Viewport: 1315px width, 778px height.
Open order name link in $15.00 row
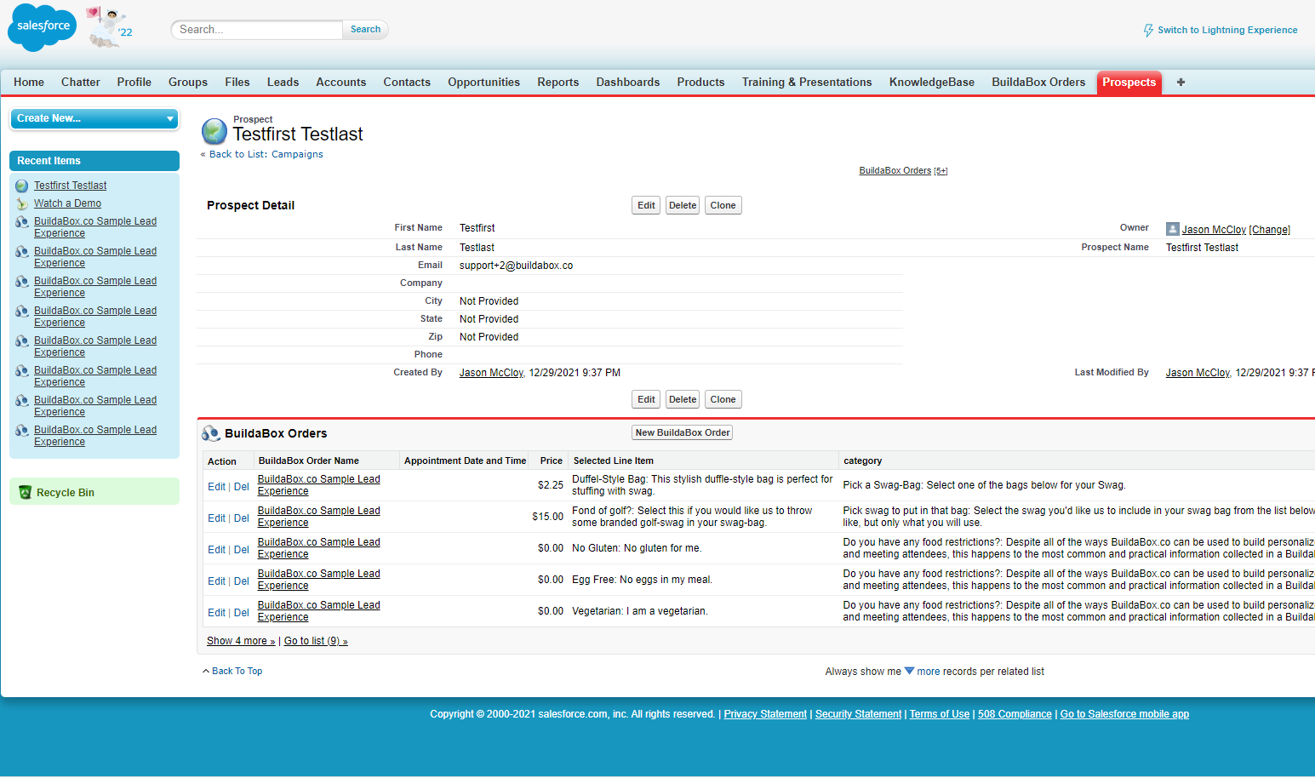(x=318, y=517)
